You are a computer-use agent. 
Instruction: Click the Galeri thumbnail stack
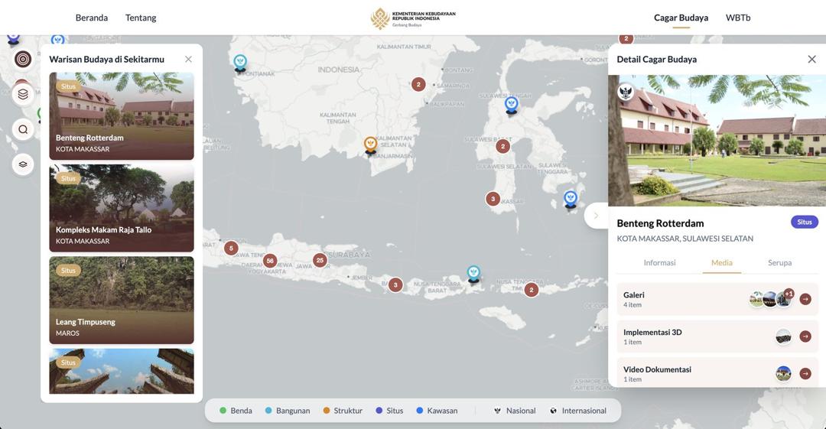point(772,298)
